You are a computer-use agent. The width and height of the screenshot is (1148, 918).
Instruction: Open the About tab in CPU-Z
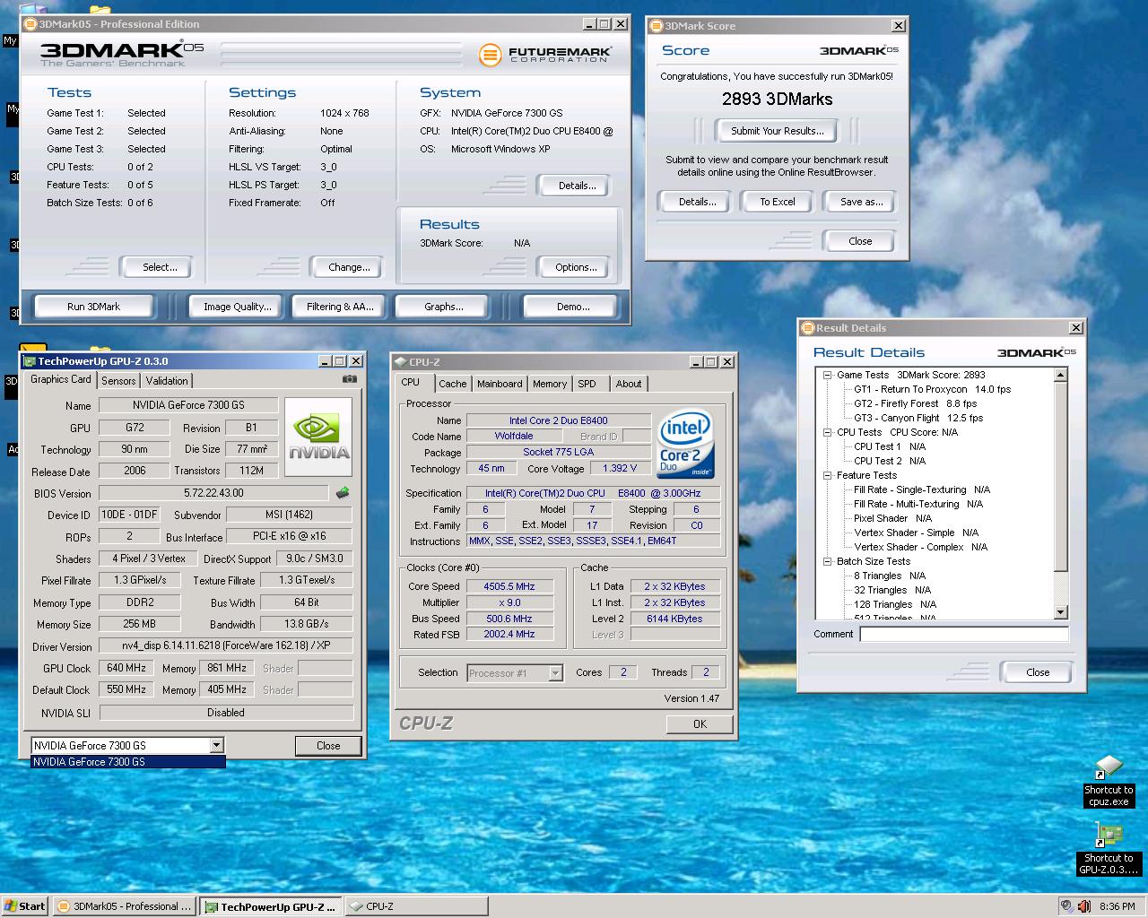point(629,384)
